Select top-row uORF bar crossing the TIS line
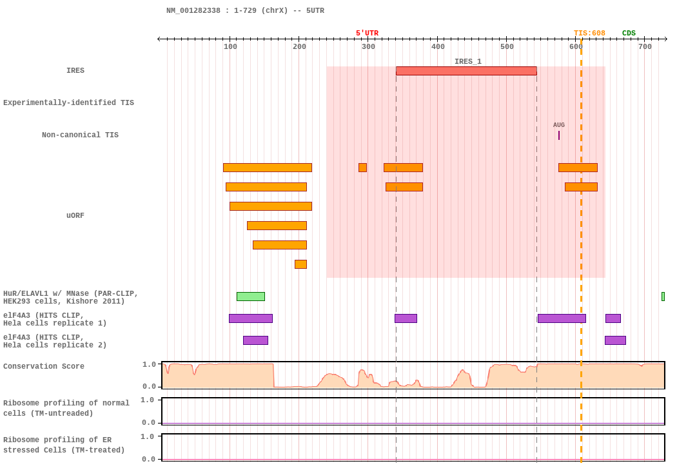Image resolution: width=677 pixels, height=468 pixels. coord(578,168)
